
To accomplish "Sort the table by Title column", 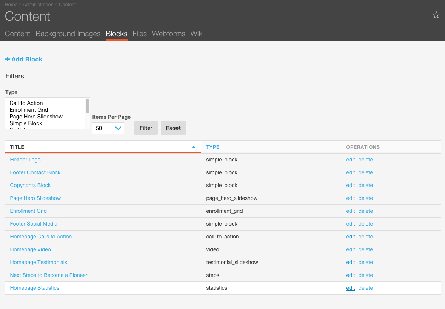I will pyautogui.click(x=17, y=147).
